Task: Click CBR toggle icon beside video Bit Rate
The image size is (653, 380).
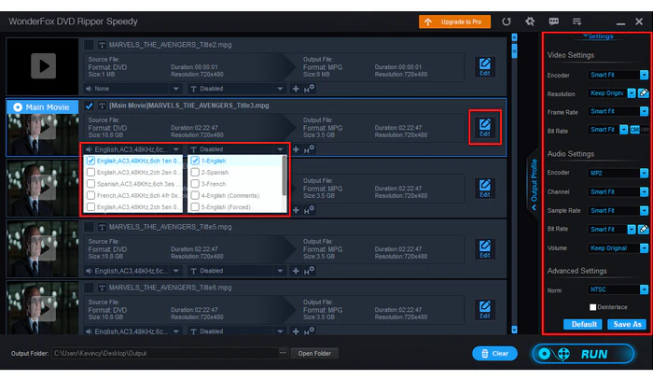Action: tap(634, 130)
